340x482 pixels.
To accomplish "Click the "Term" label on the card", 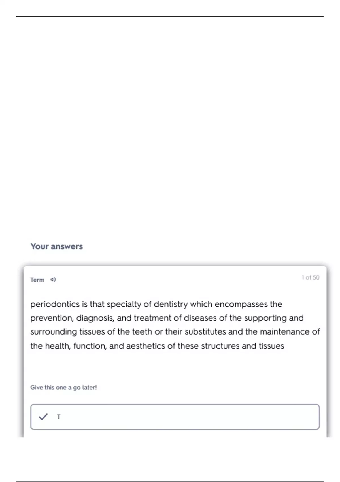I will pyautogui.click(x=37, y=280).
